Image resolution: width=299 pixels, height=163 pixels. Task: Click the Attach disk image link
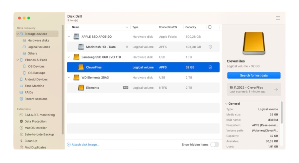pos(85,144)
